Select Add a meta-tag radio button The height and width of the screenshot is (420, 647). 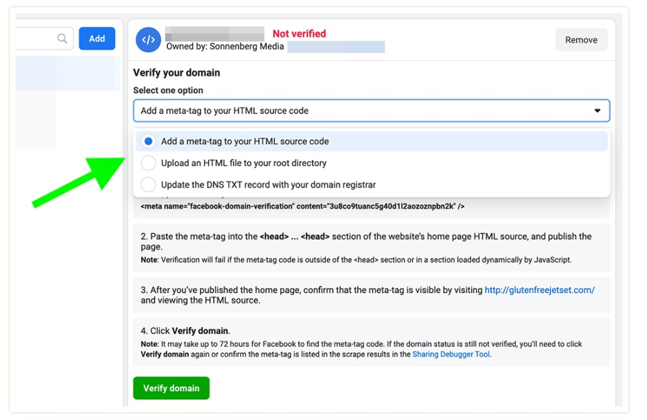point(148,141)
